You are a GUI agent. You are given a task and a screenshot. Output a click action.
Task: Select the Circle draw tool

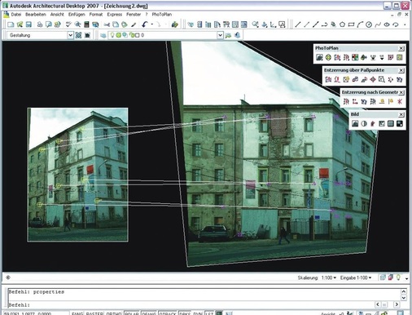(x=369, y=24)
